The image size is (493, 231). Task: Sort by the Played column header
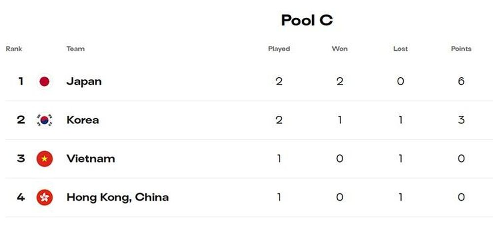279,49
